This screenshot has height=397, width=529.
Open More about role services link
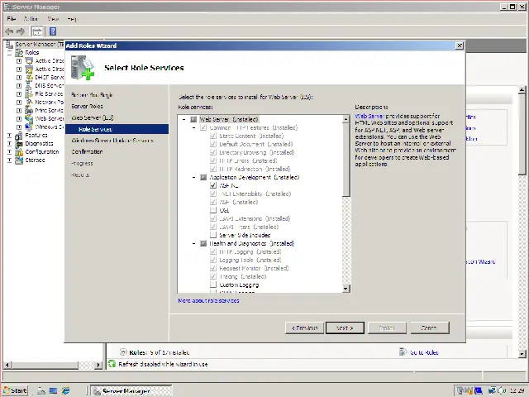tap(208, 300)
